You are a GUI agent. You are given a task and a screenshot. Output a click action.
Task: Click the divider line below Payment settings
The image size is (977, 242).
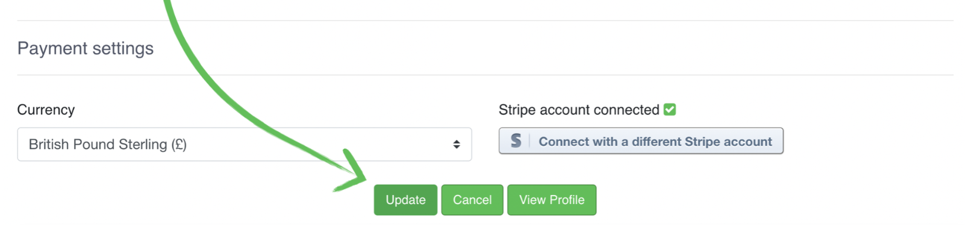pyautogui.click(x=485, y=75)
